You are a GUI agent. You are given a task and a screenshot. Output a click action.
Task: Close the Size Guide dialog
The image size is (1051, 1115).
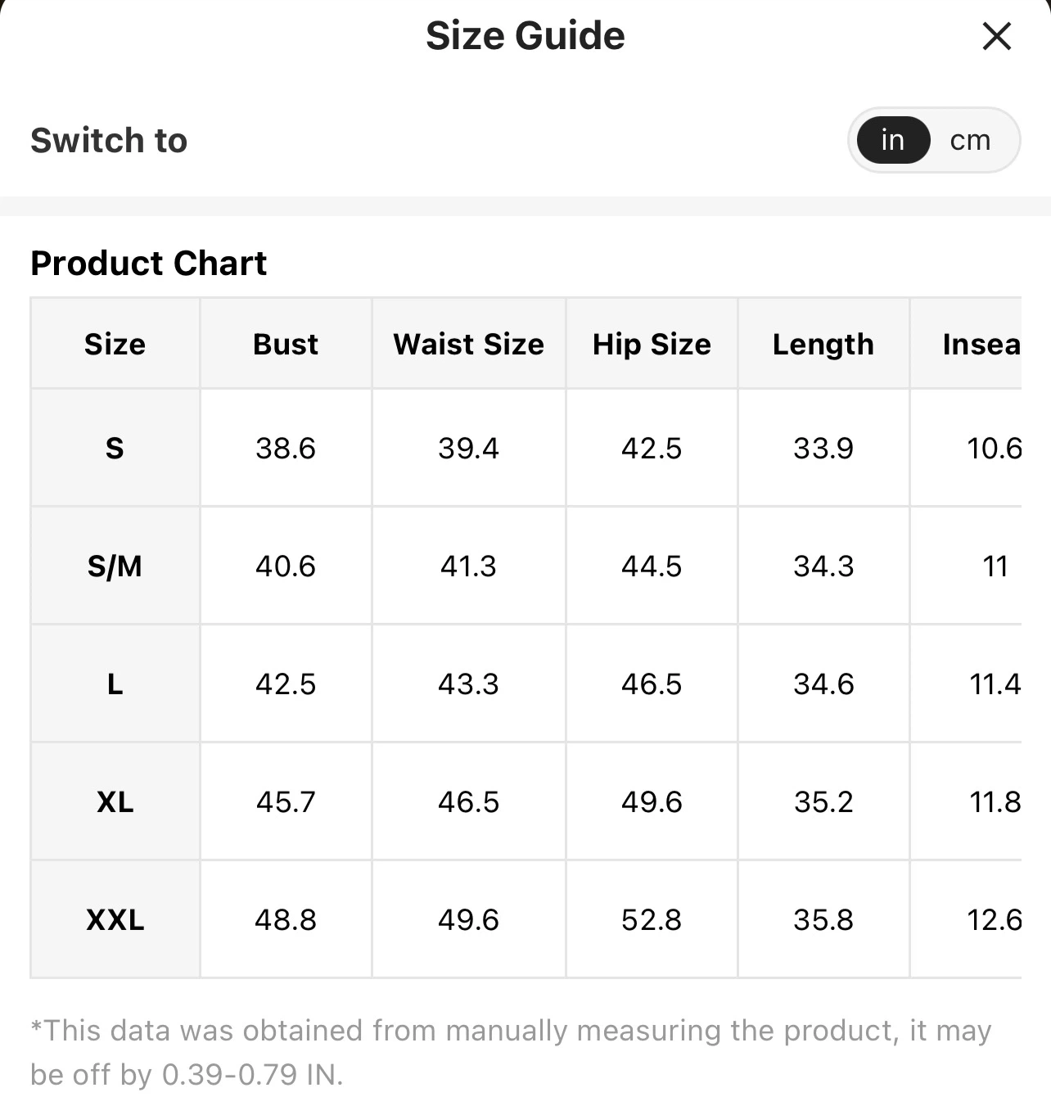click(x=996, y=36)
